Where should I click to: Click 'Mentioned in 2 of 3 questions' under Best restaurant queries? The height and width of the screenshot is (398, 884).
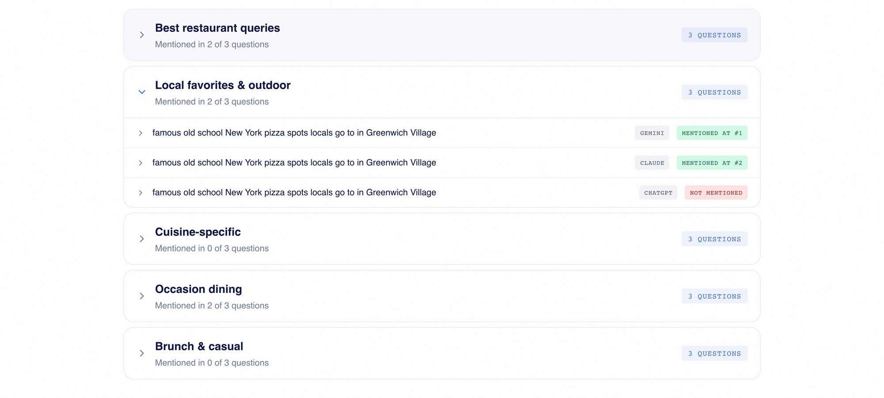[x=212, y=45]
